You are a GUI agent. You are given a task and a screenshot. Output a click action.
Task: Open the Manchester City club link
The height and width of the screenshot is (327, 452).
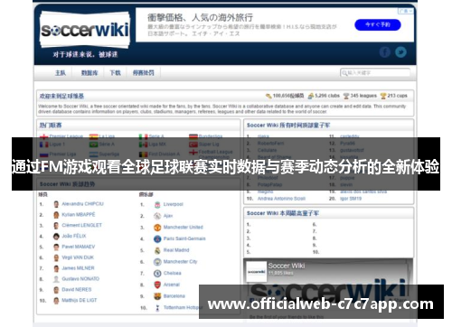point(180,262)
